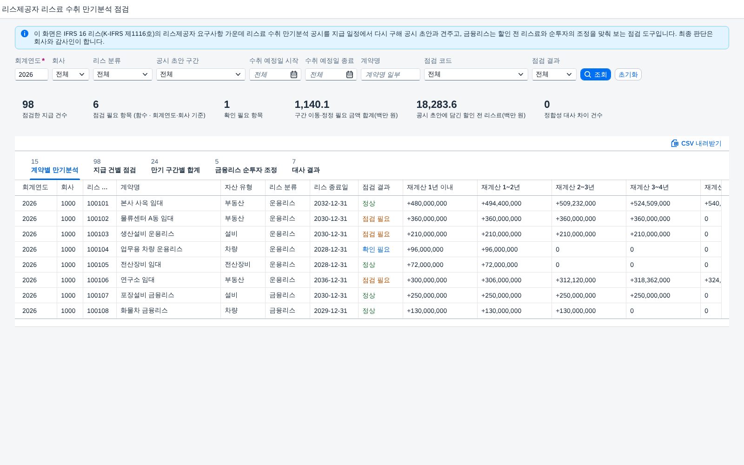
Task: Switch to the 지급 건별 점검 tab
Action: point(114,166)
